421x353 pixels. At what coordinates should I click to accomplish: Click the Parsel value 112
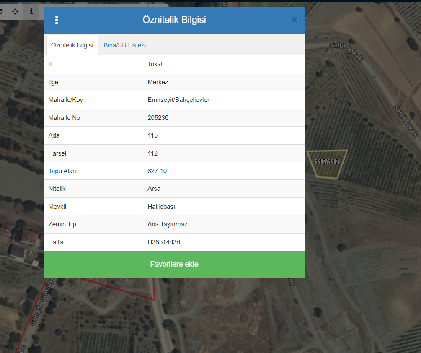click(x=152, y=153)
